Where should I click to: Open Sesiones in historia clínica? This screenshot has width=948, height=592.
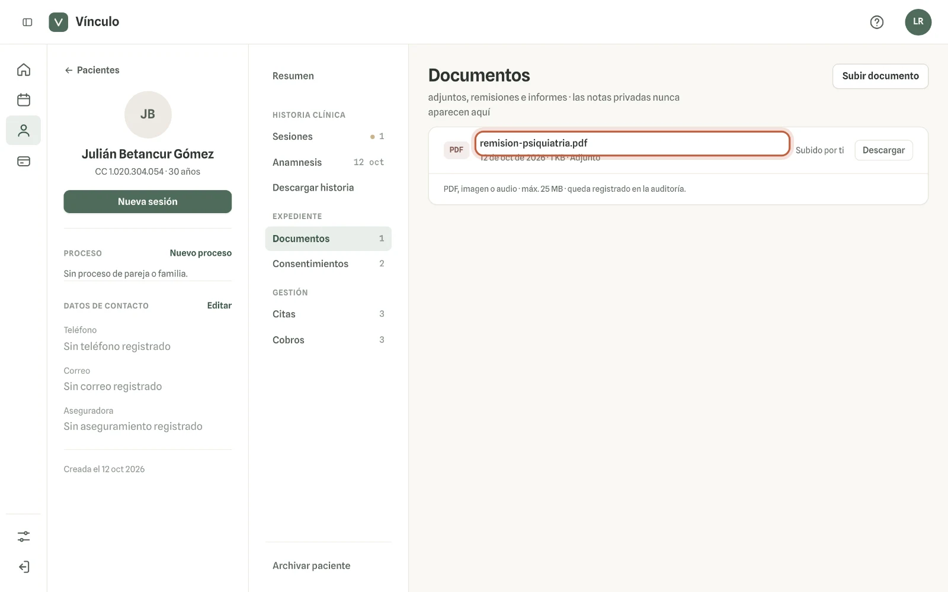click(x=328, y=136)
